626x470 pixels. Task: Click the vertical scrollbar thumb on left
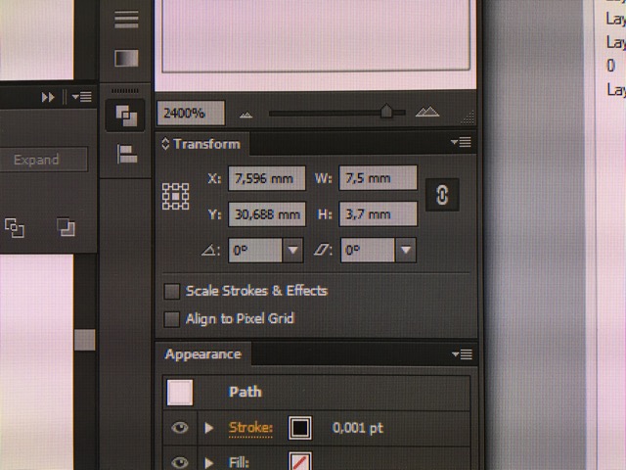85,340
